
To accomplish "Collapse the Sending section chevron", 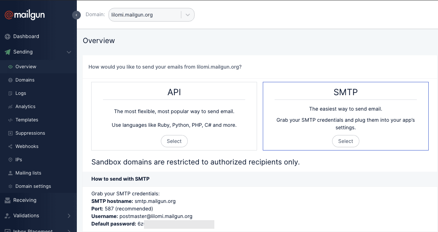I will [69, 52].
